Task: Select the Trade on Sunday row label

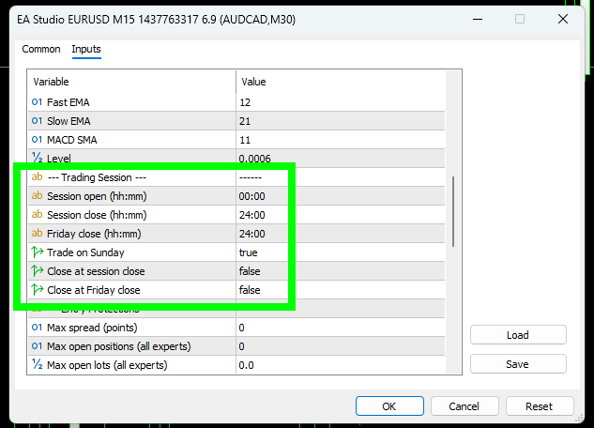Action: click(x=85, y=252)
